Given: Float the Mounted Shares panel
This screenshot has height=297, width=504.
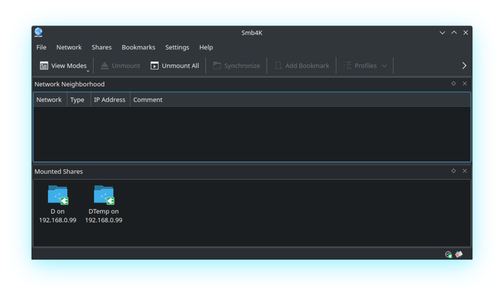Looking at the screenshot, I should coord(453,171).
